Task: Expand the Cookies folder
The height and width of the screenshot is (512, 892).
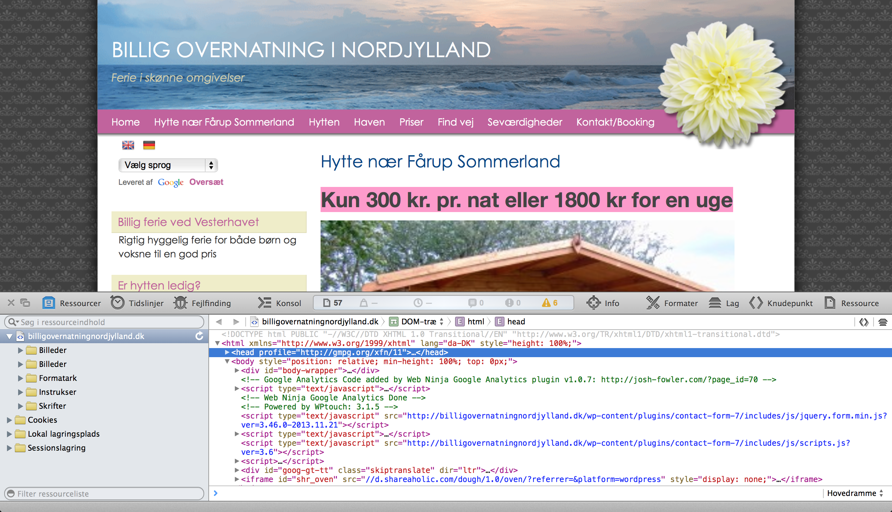Action: click(9, 420)
